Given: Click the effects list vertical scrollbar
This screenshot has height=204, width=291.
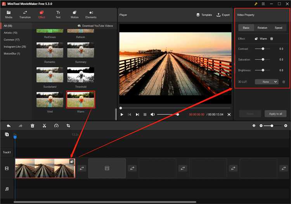Looking at the screenshot, I should click(116, 114).
